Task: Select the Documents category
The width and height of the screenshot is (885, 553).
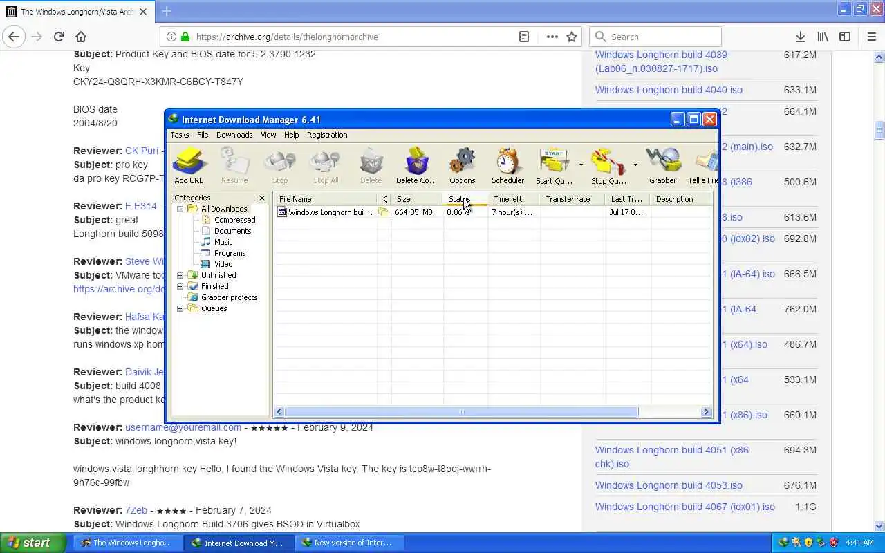Action: pos(232,231)
